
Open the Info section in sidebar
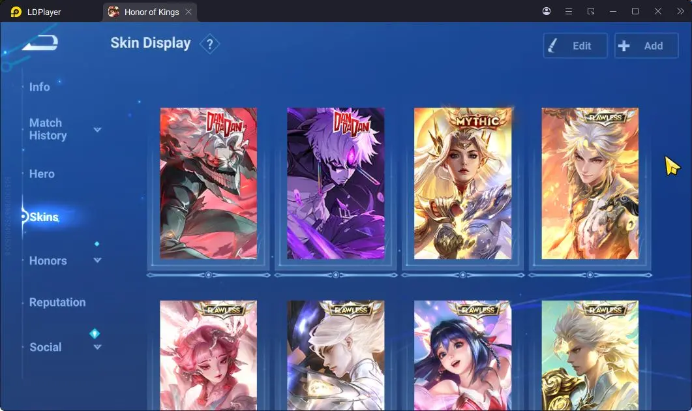(39, 87)
